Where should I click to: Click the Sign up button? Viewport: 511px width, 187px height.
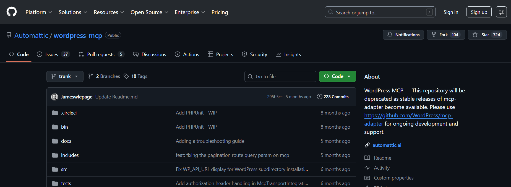point(479,12)
